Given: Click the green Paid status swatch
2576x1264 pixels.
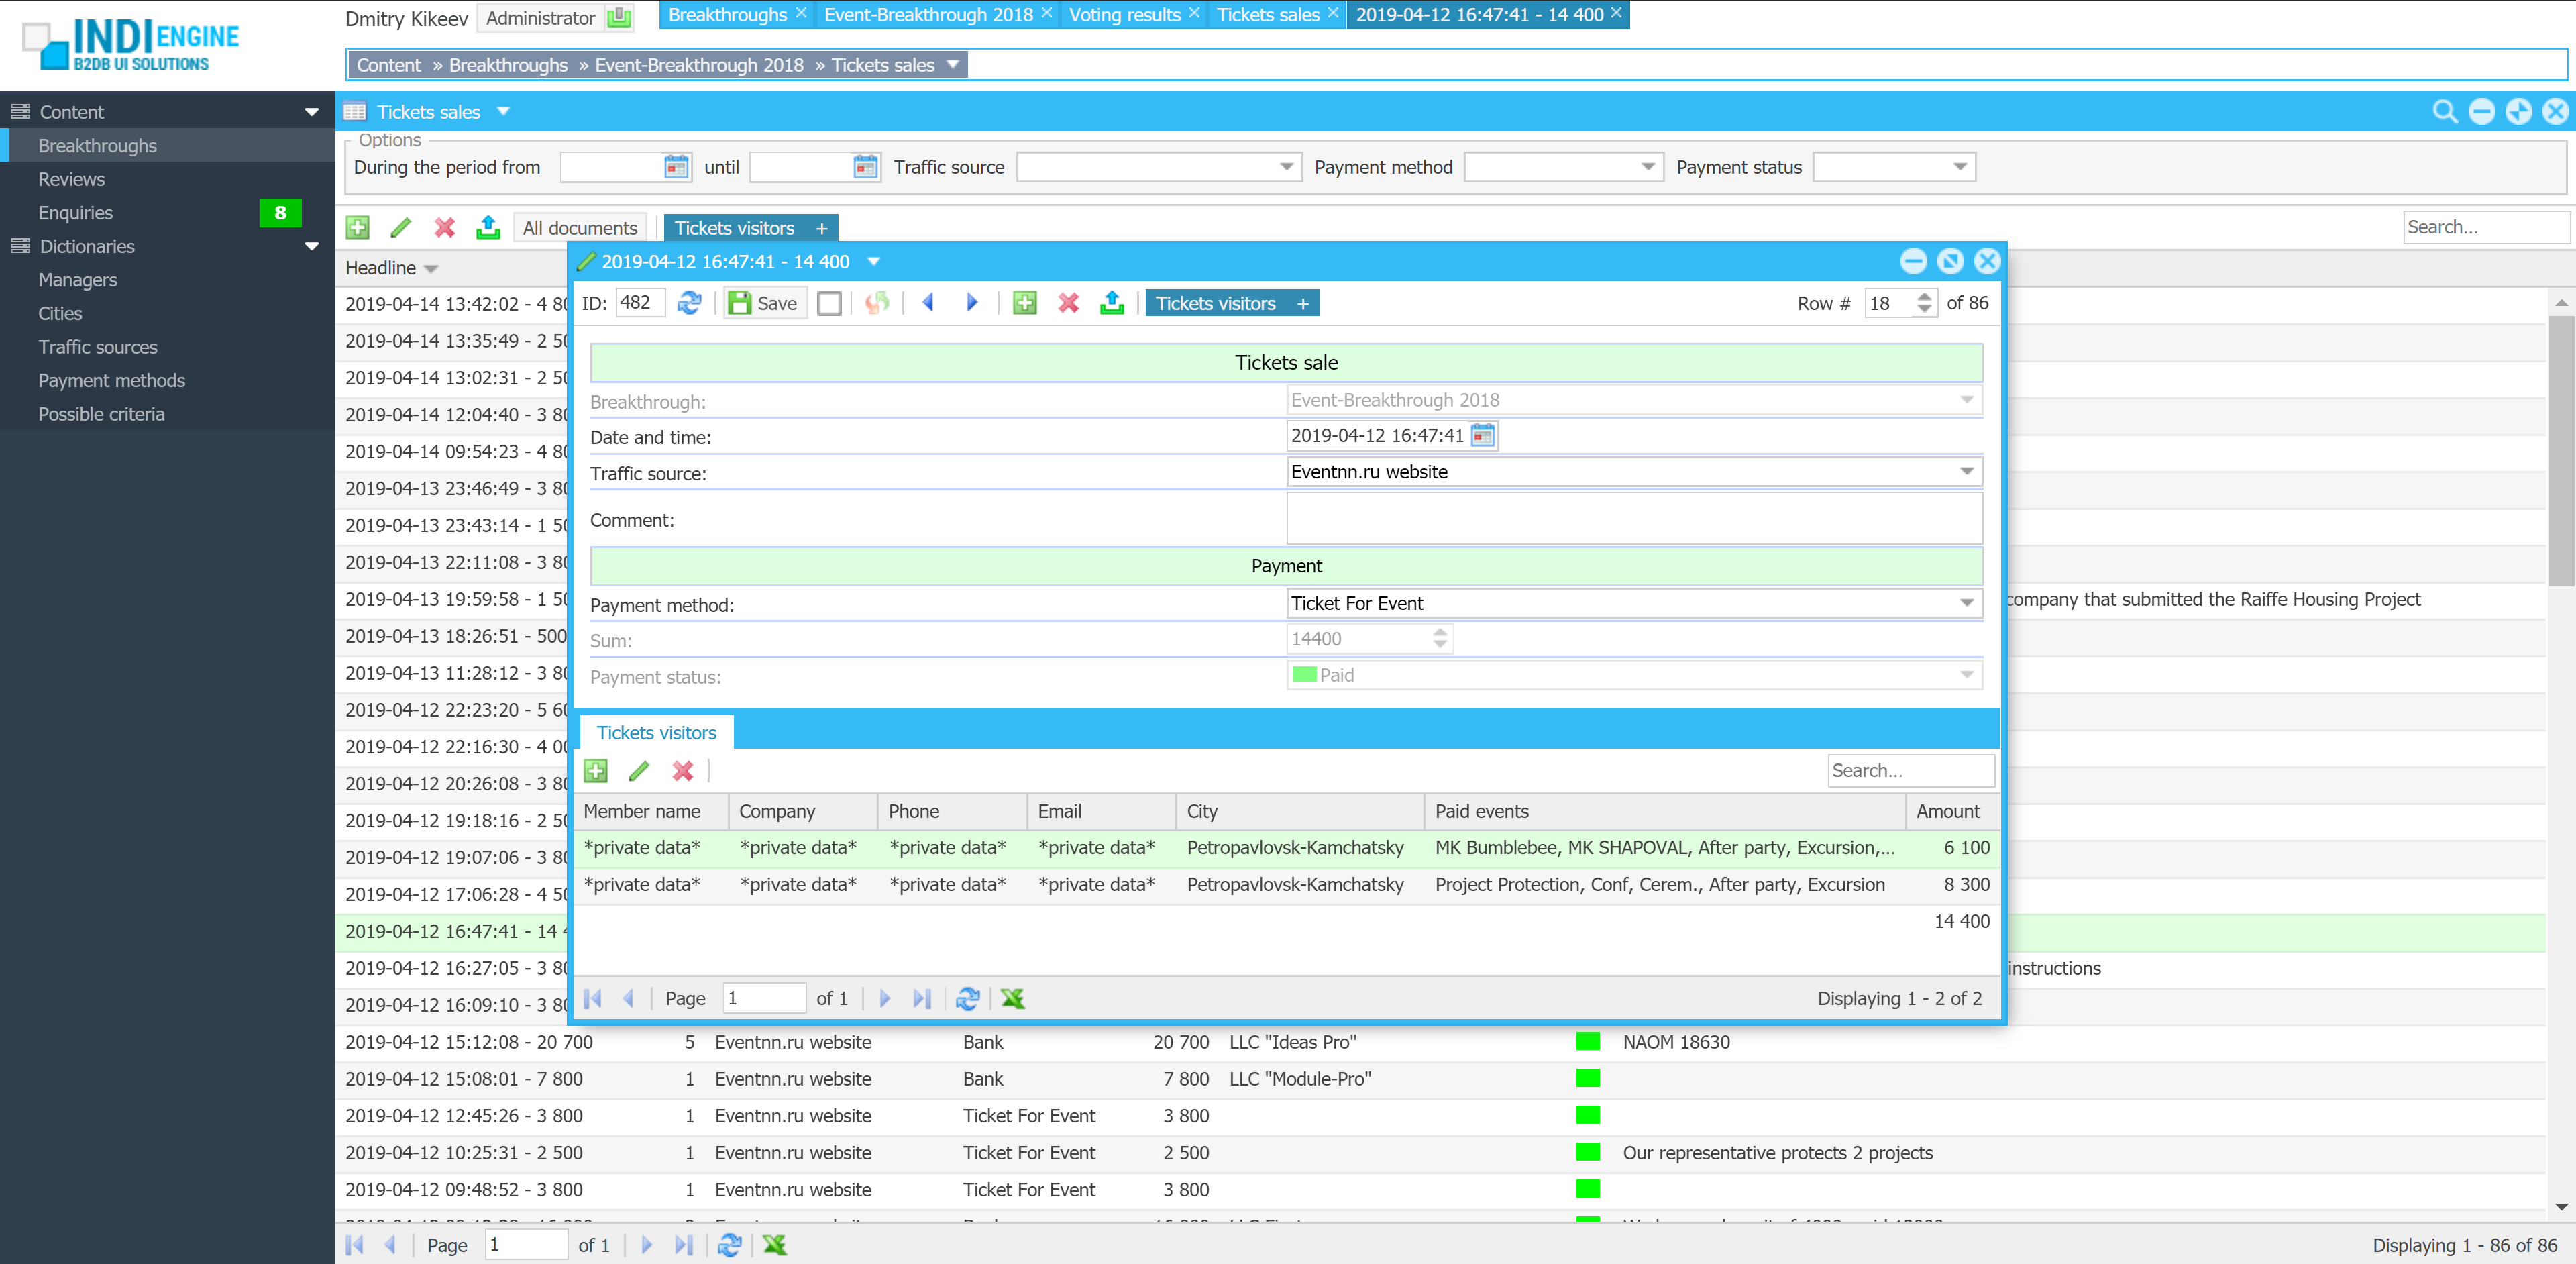Looking at the screenshot, I should (x=1303, y=675).
